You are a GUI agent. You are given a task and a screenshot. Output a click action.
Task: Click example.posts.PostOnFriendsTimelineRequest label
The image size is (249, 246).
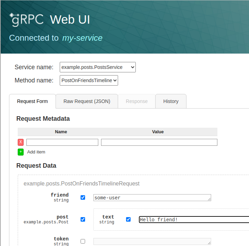click(x=82, y=184)
